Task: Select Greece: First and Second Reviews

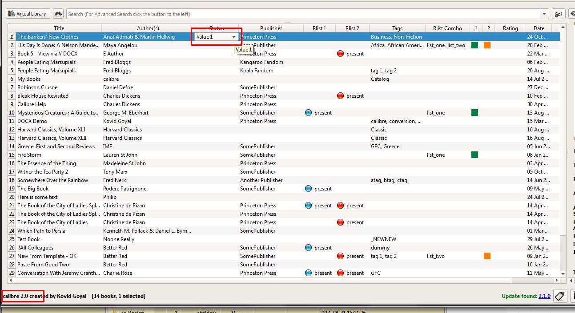Action: click(56, 147)
